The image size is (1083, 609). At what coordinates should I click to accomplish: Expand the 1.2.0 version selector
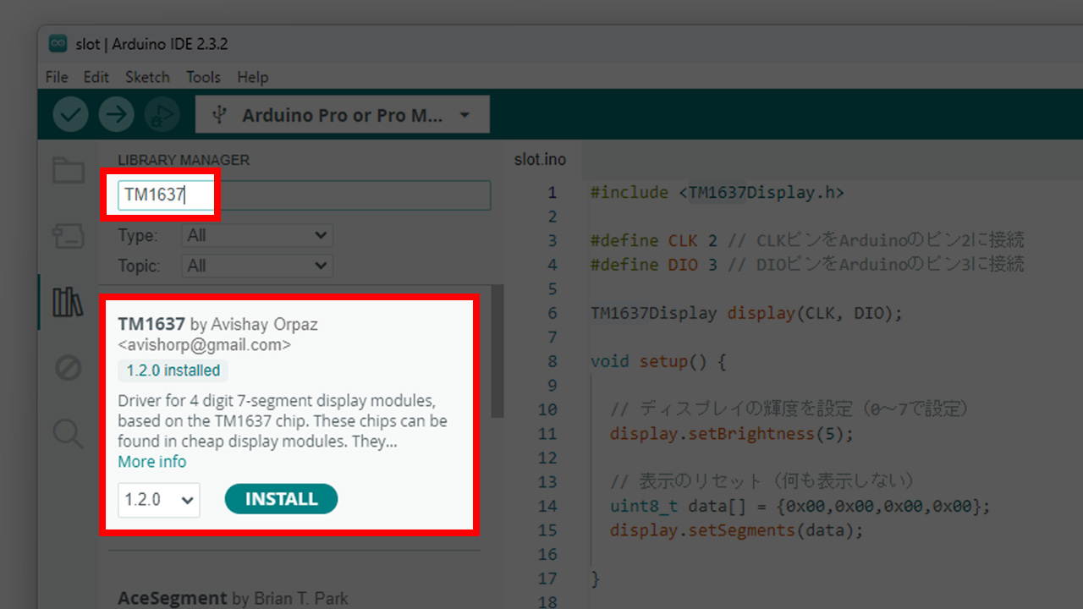point(159,500)
